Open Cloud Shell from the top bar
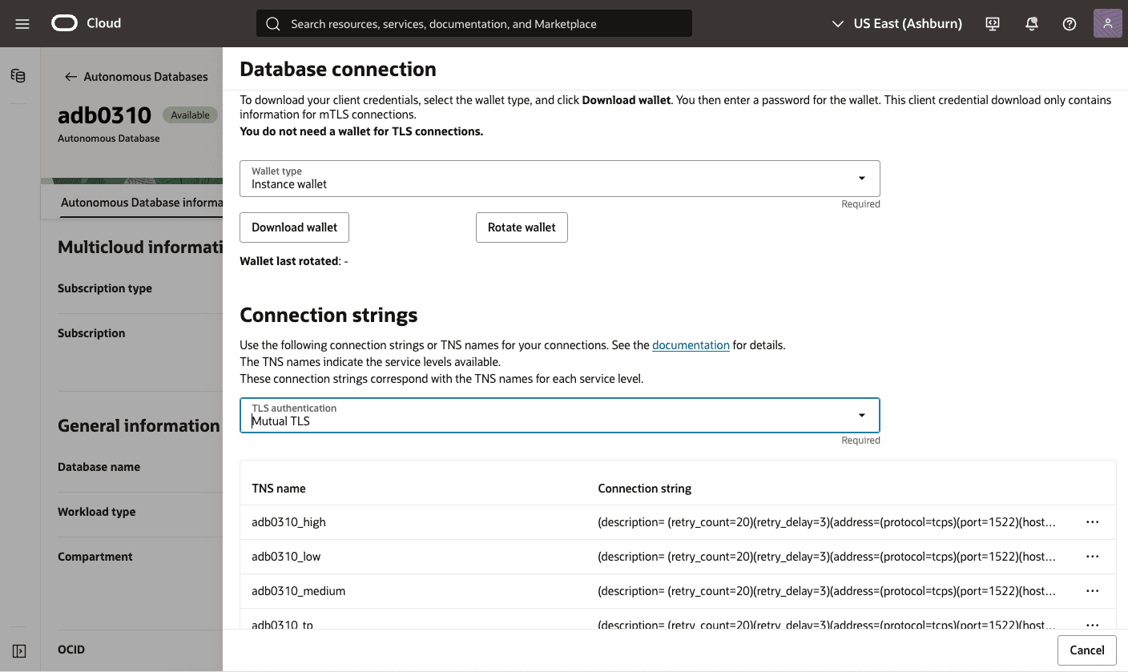This screenshot has width=1128, height=672. pyautogui.click(x=992, y=23)
